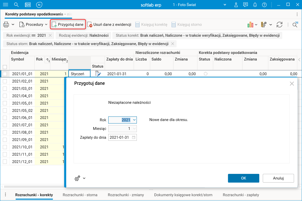Switch to Rozrachunki - zapłaty tab
Viewport: 302px width, 201px height.
[241, 195]
